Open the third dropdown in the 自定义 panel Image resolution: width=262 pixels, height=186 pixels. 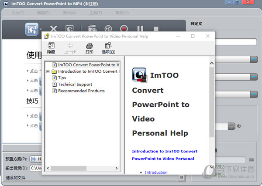click(254, 95)
